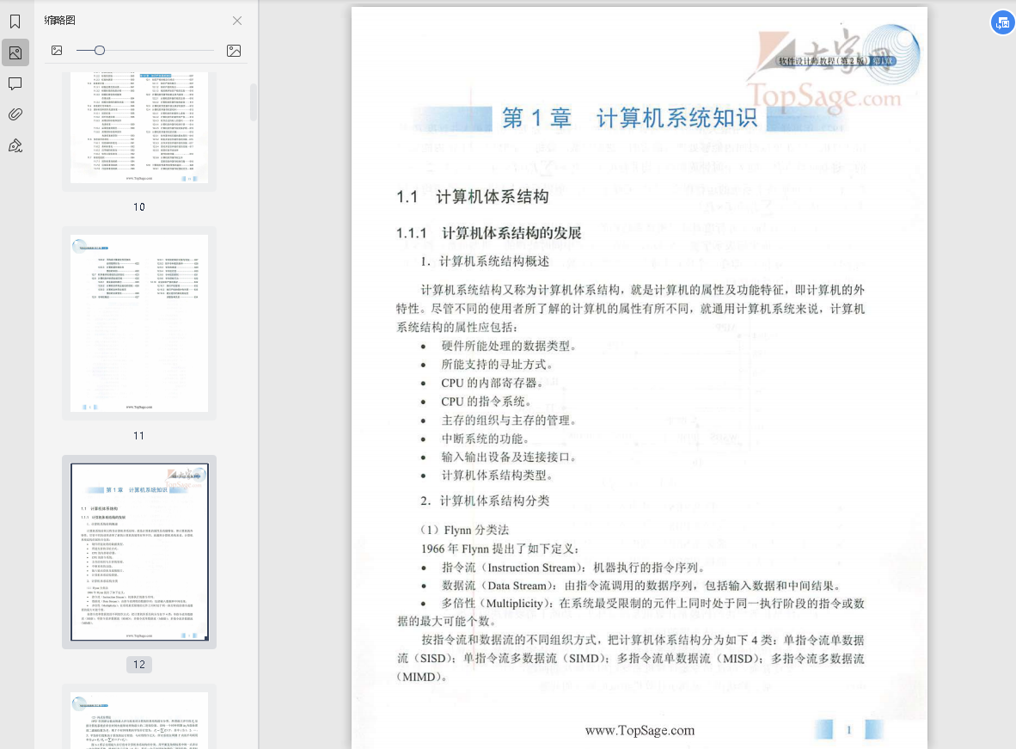Click the text (1) Flynn 分类法
Viewport: 1016px width, 749px height.
(464, 530)
